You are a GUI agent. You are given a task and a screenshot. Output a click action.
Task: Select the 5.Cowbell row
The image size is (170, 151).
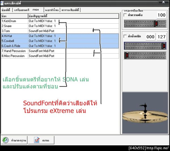click(60, 41)
